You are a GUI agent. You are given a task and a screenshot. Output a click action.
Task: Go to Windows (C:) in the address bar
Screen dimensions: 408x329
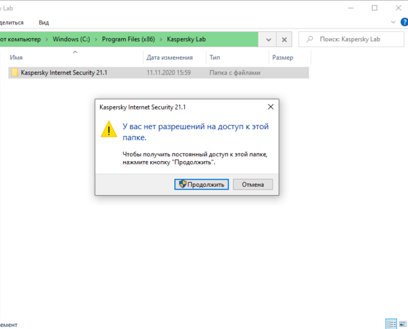[x=71, y=39]
